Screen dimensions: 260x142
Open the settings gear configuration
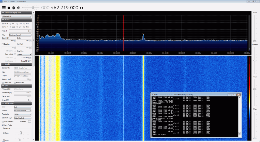(x=14, y=8)
